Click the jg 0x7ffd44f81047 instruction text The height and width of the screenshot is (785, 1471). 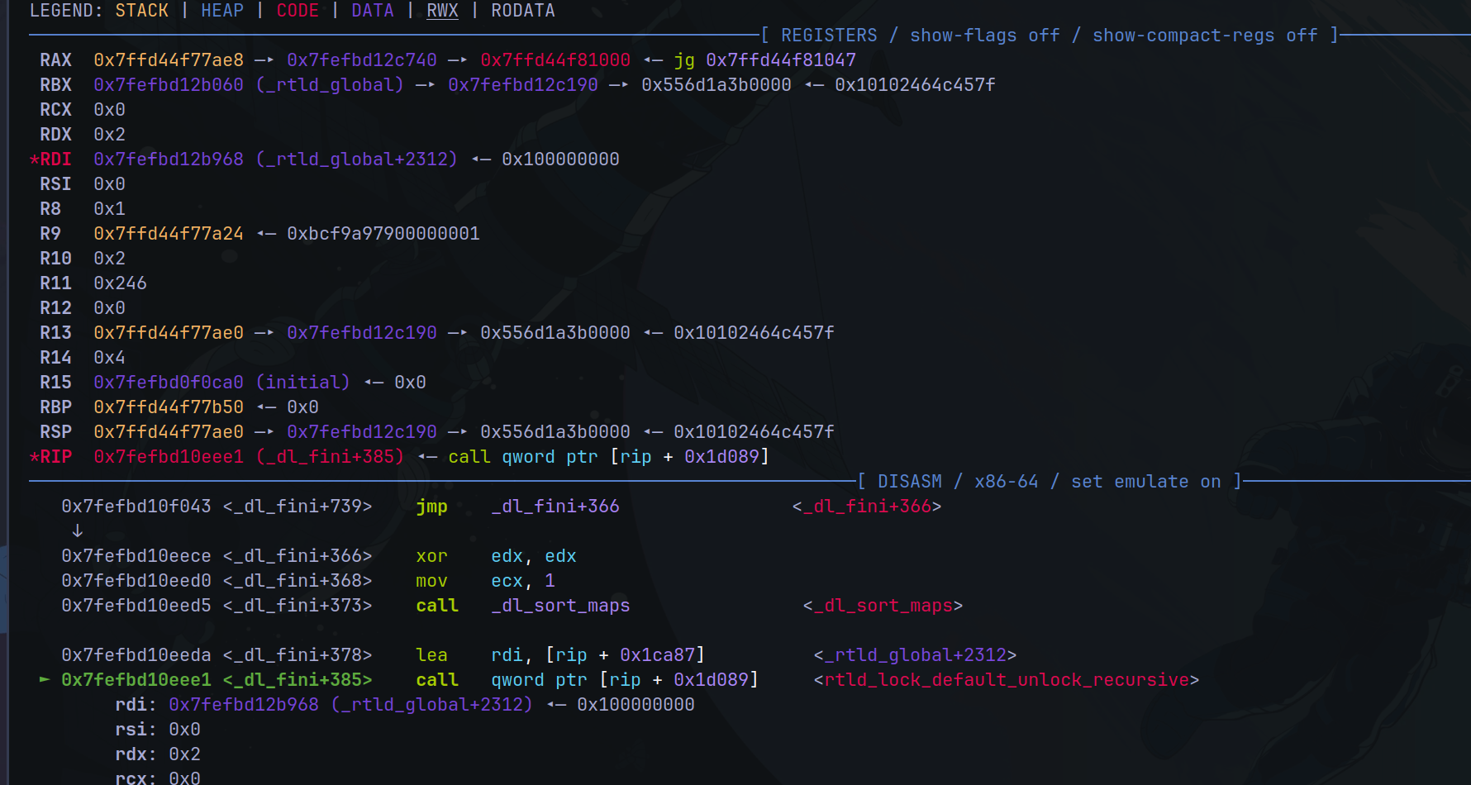pos(765,60)
